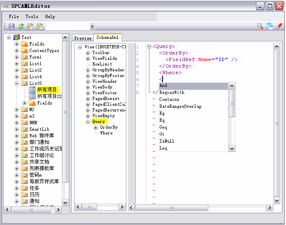Click the SmartLib list icon
Image resolution: width=286 pixels, height=225 pixels.
pos(24,129)
